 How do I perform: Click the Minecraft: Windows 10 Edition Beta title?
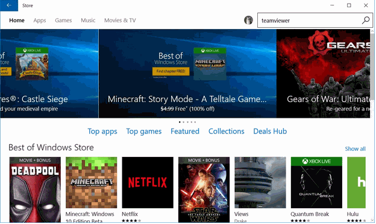coord(90,217)
